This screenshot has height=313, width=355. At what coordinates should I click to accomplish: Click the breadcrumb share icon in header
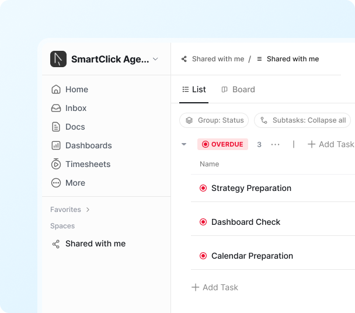pos(184,59)
